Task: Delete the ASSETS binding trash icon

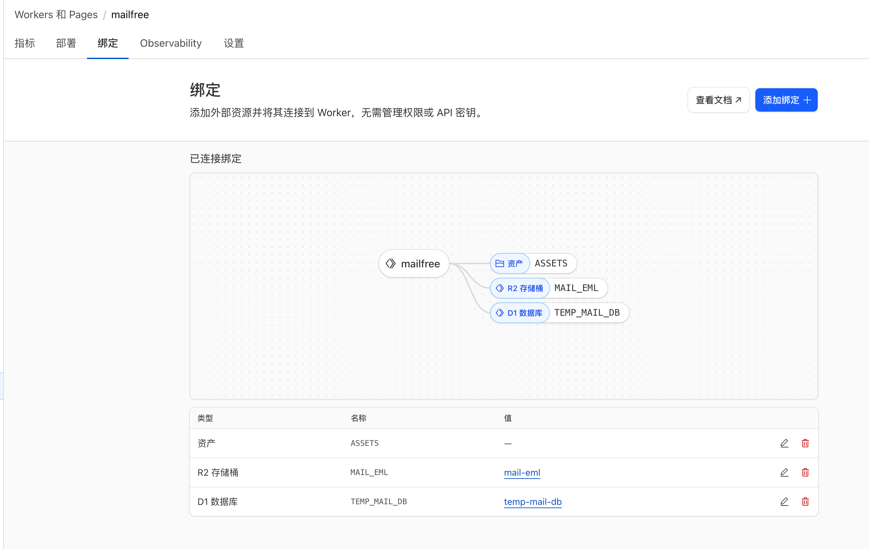Action: tap(805, 443)
